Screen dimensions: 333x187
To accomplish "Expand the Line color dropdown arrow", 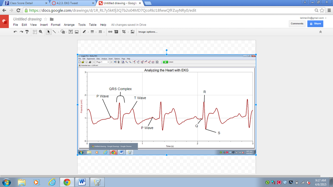I will [x=88, y=32].
